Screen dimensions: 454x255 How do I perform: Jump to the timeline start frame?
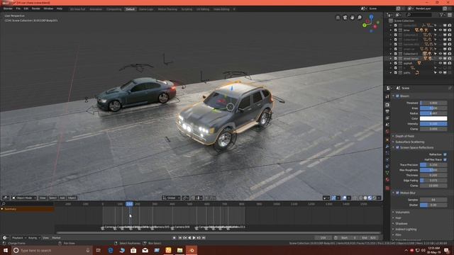click(x=179, y=238)
